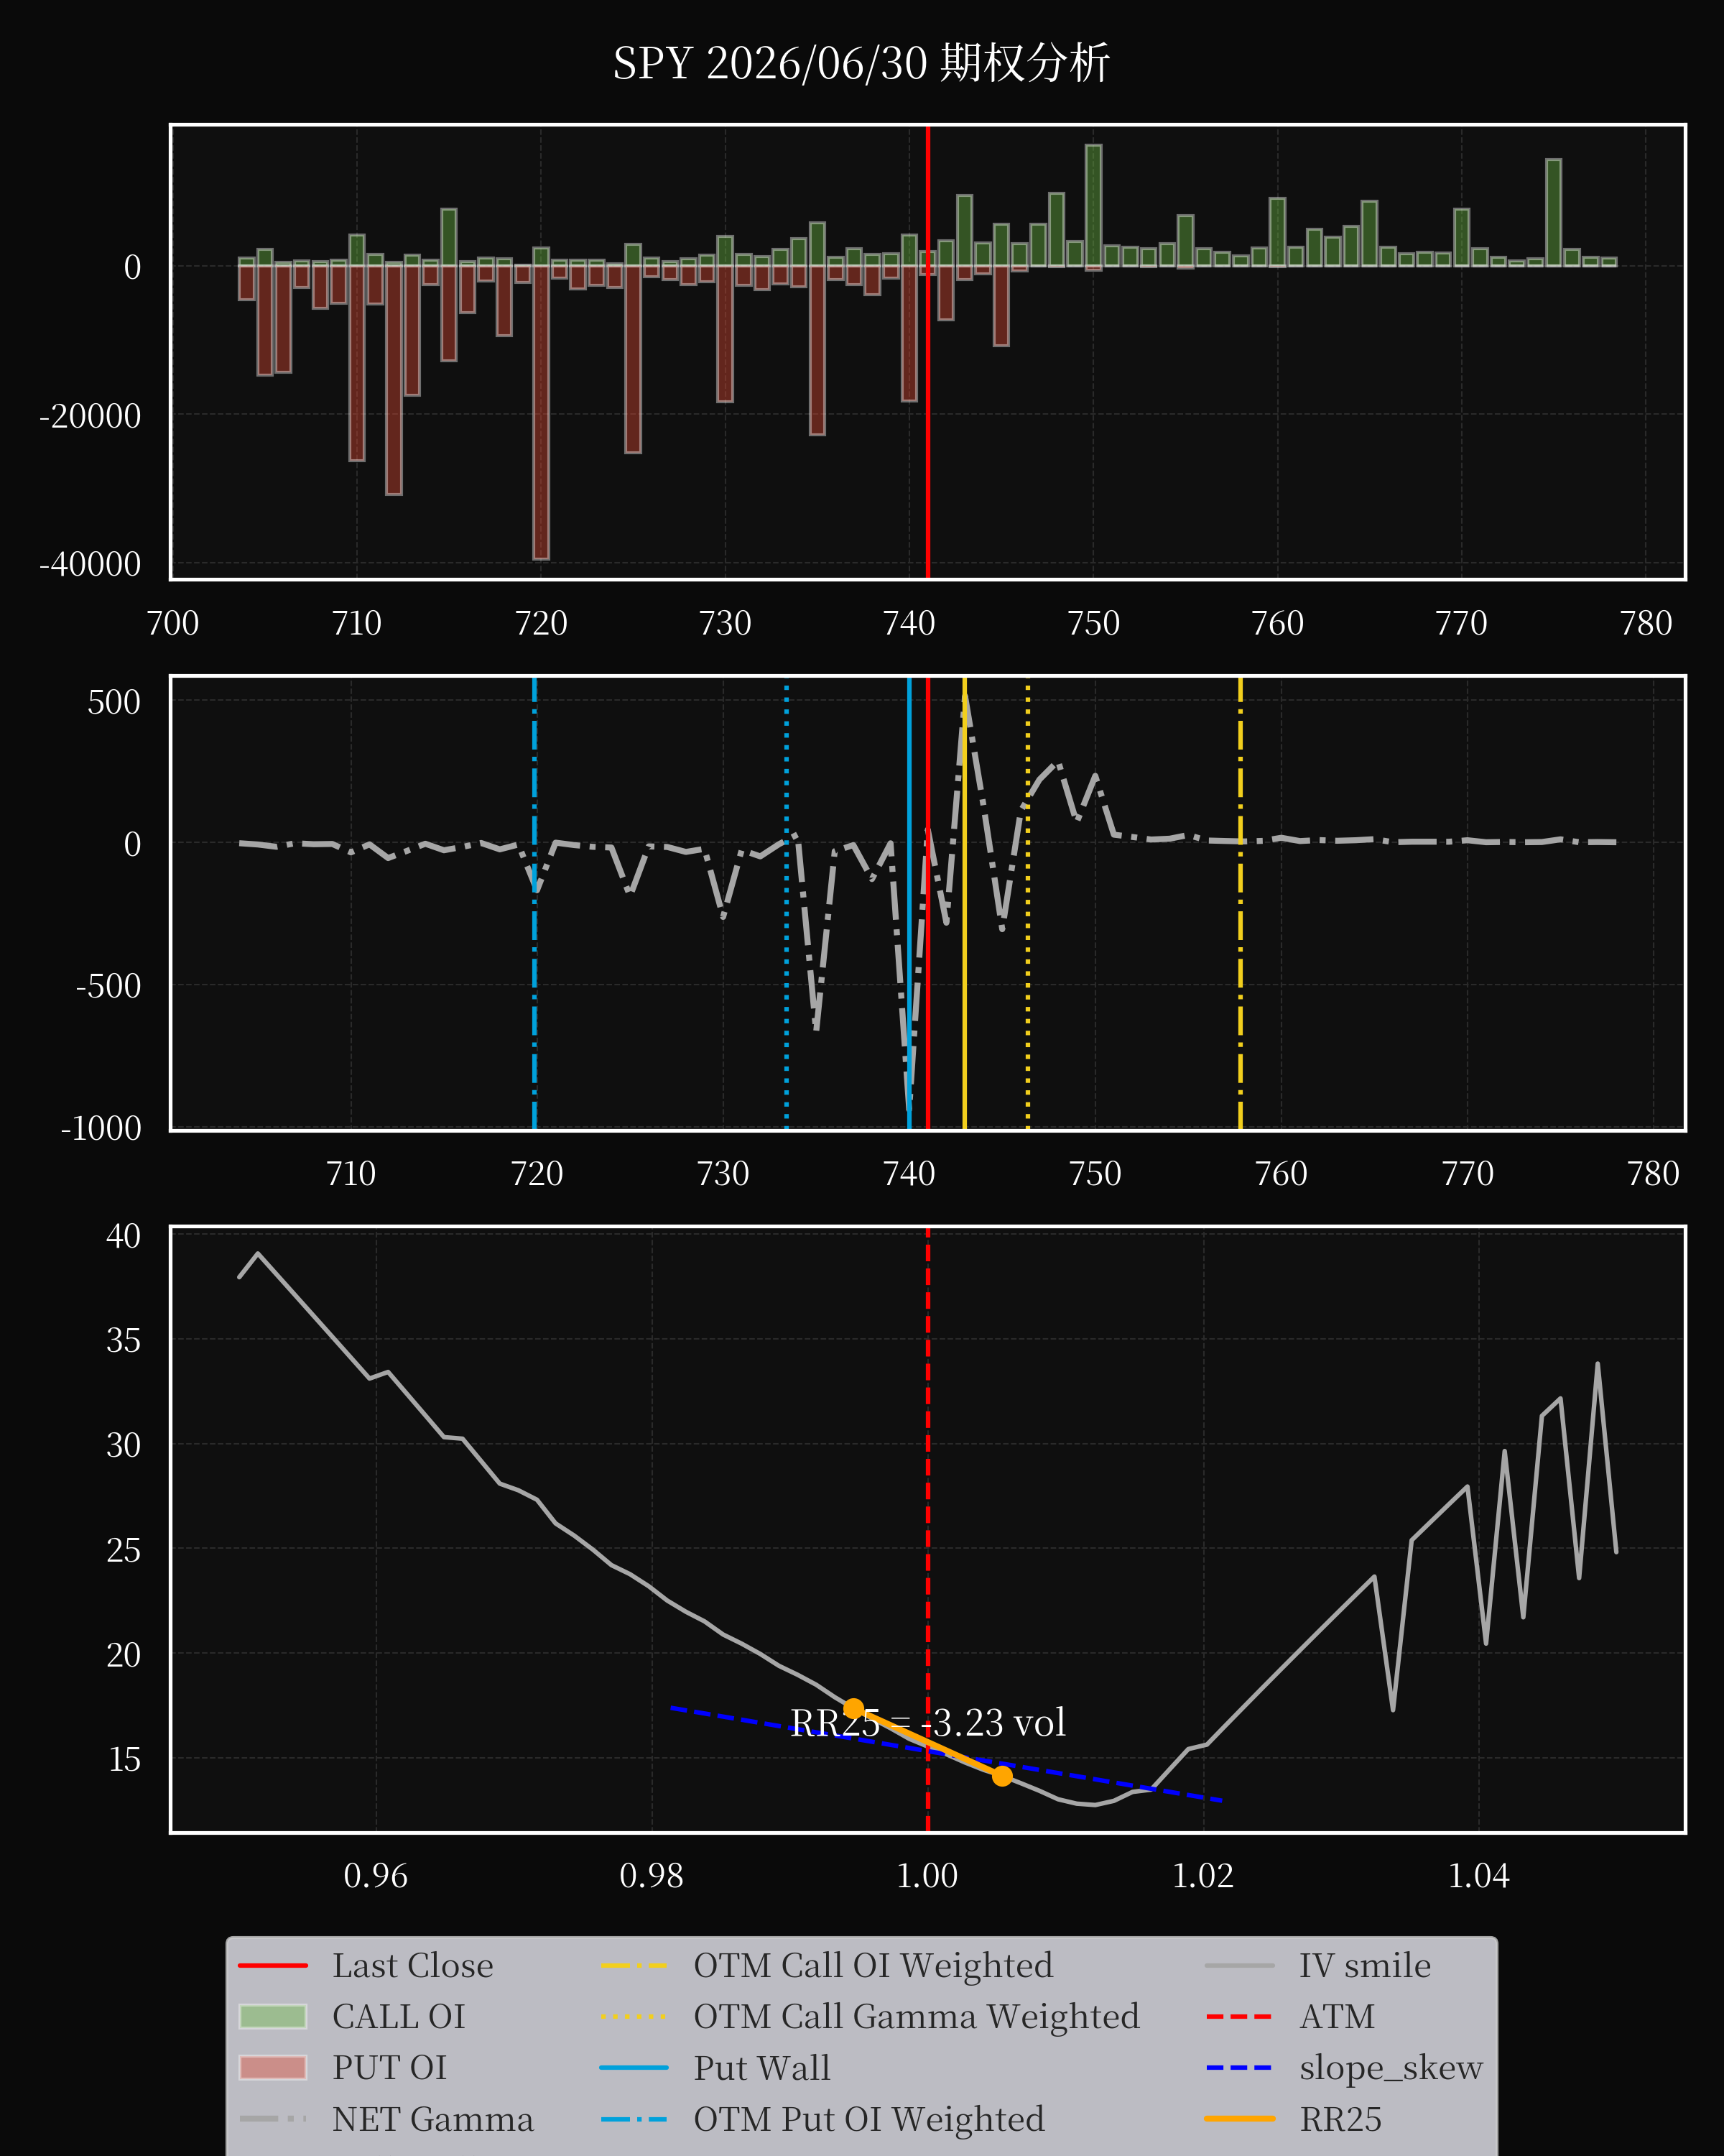Click the '-40000' y-axis label in top chart
The image size is (1724, 2156).
[90, 565]
